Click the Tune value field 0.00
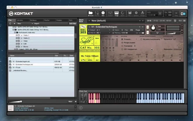The height and width of the screenshot is (121, 193). click(x=161, y=29)
